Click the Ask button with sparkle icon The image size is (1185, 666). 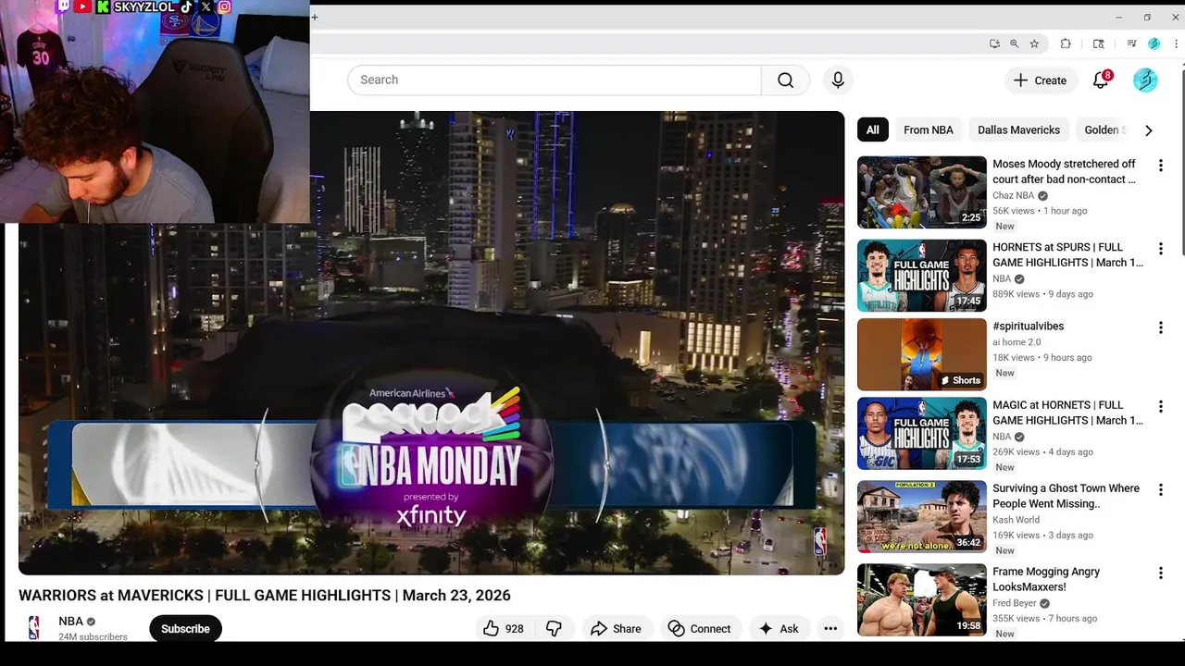[x=779, y=629]
